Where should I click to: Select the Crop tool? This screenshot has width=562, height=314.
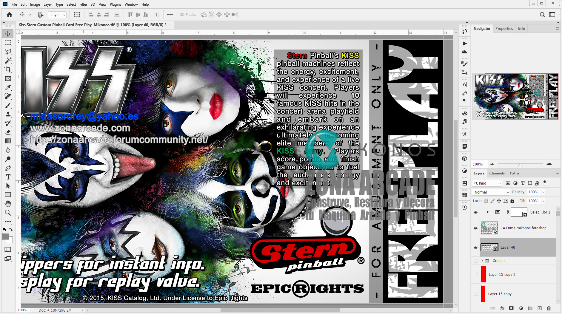pyautogui.click(x=8, y=69)
